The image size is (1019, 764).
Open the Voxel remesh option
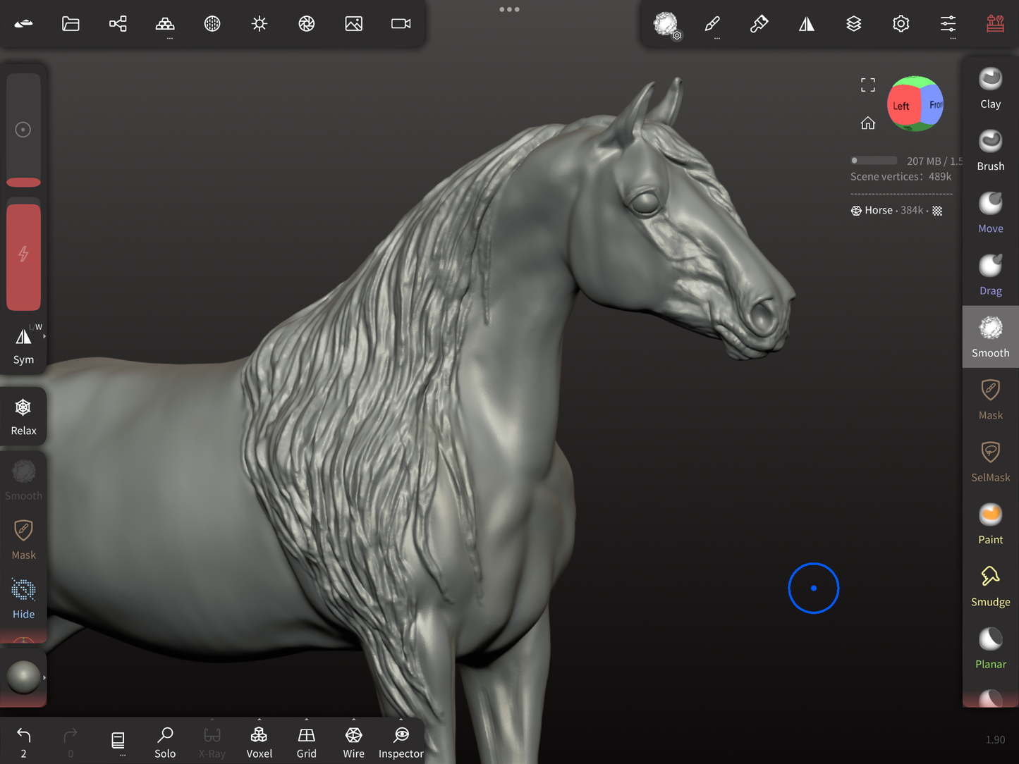pos(259,742)
